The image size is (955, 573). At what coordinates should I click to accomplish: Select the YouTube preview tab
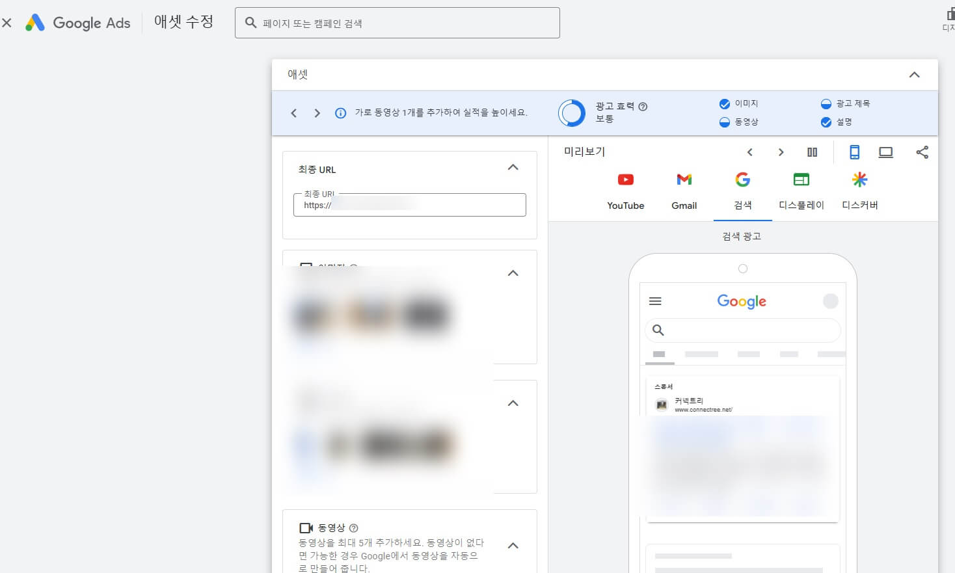(x=626, y=191)
